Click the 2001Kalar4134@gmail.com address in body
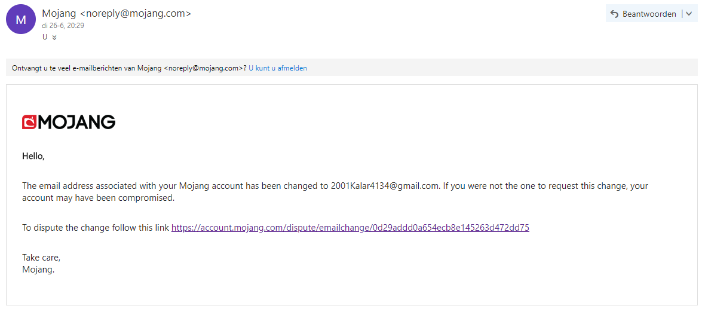Image resolution: width=708 pixels, height=312 pixels. click(385, 186)
